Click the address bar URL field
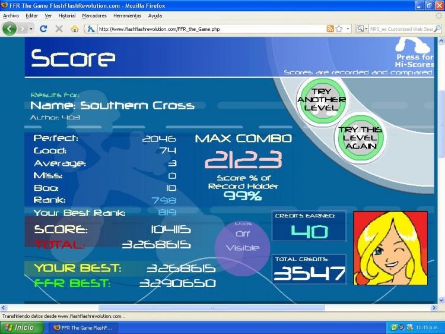Screen dimensions: 445x334 point(208,29)
